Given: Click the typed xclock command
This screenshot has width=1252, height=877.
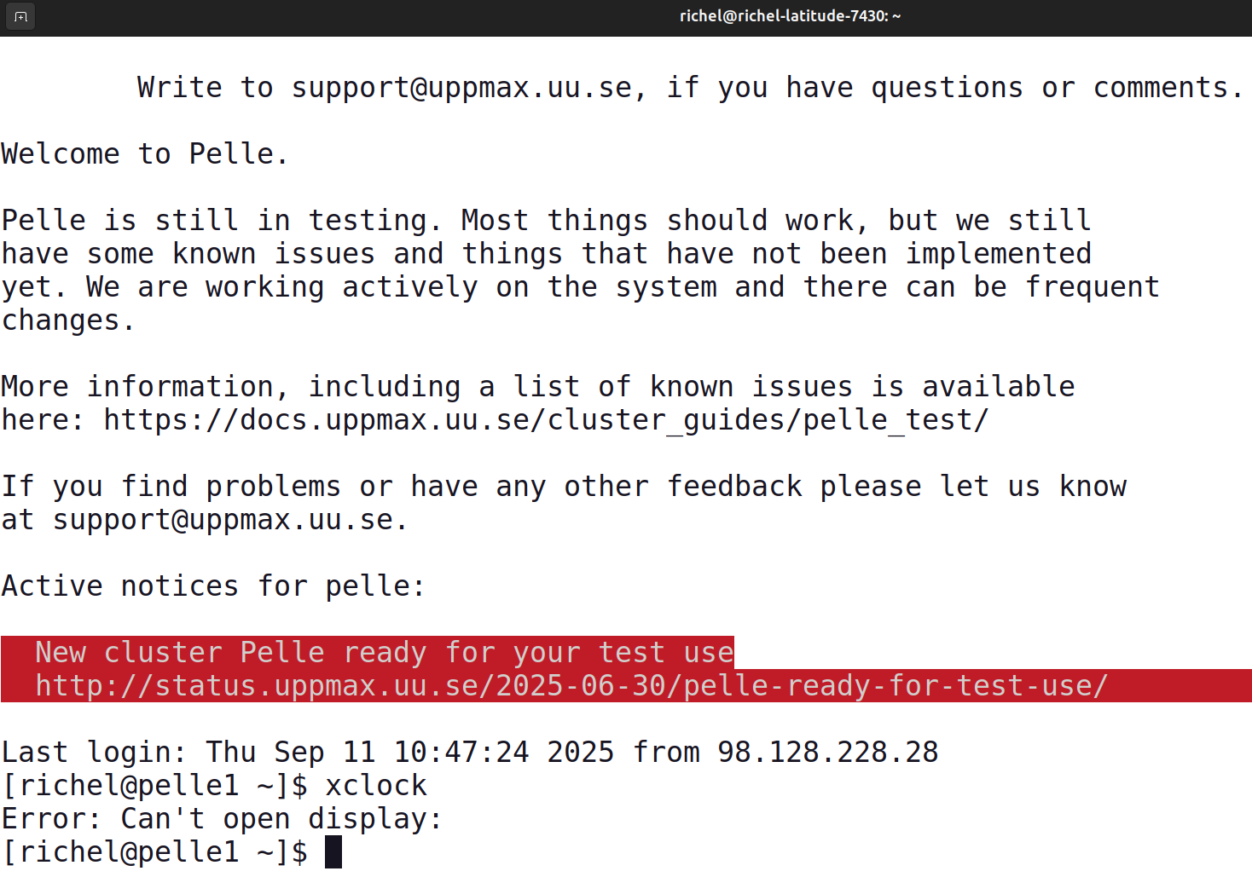Looking at the screenshot, I should [376, 786].
